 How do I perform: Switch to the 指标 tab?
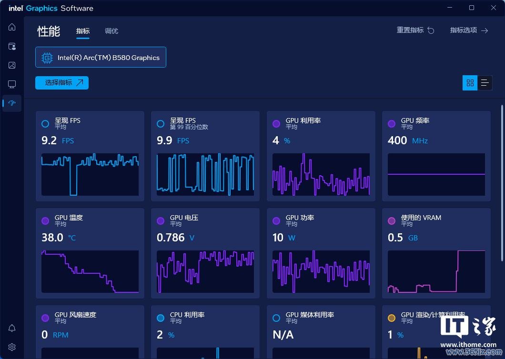point(83,31)
